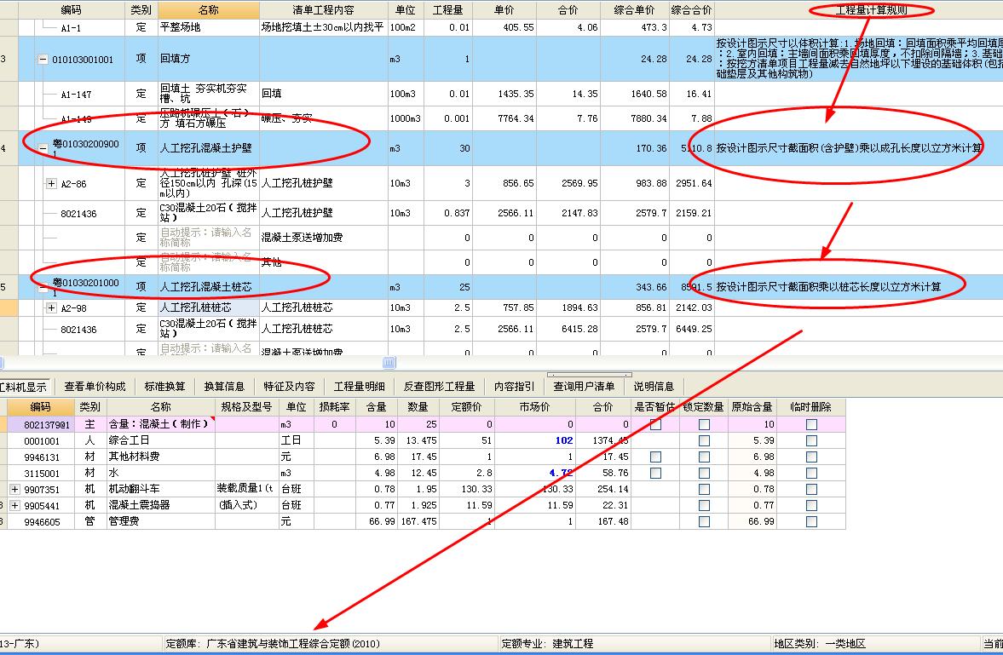The height and width of the screenshot is (655, 1003).
Task: Select market price 102 for 综合工日
Action: (x=535, y=440)
